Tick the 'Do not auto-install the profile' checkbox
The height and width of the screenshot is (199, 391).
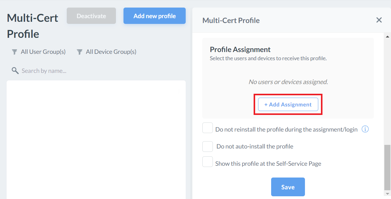tap(207, 146)
